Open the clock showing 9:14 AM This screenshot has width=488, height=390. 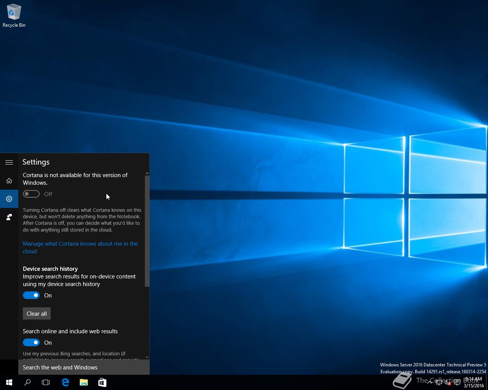click(474, 382)
